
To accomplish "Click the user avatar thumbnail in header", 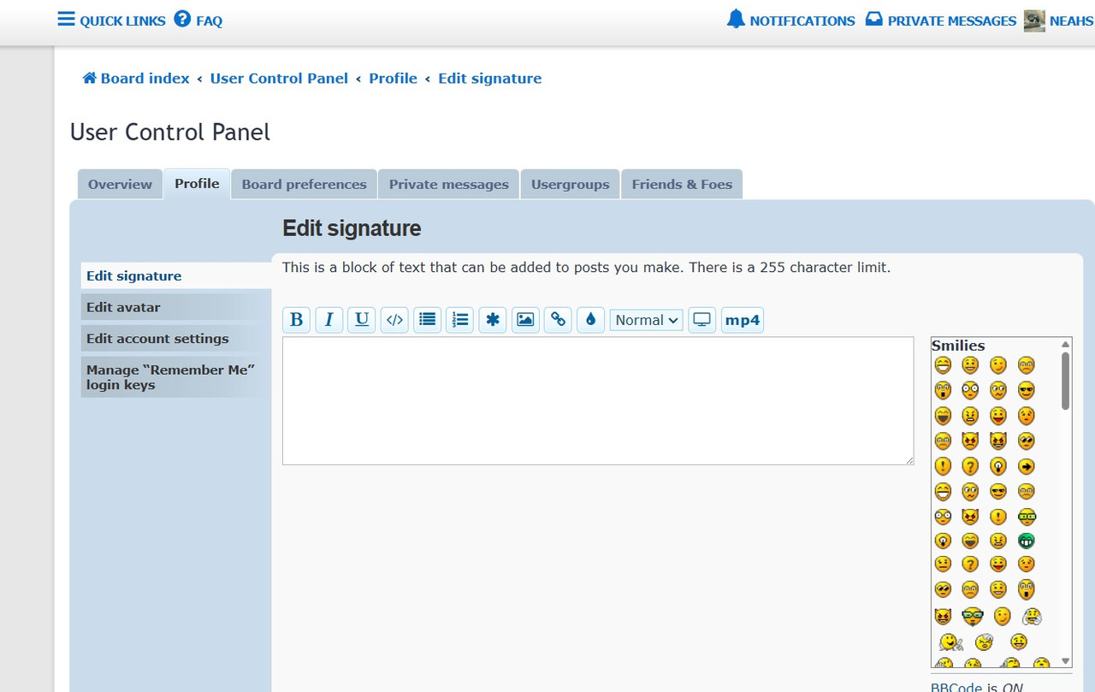I will tap(1034, 21).
